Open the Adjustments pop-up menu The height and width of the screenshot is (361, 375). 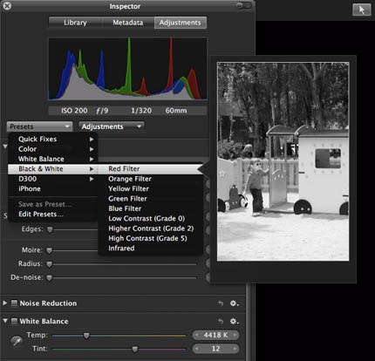(112, 126)
